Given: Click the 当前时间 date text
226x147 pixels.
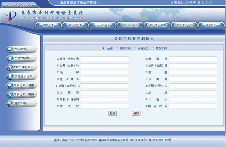Looking at the screenshot, I should click(x=192, y=2).
